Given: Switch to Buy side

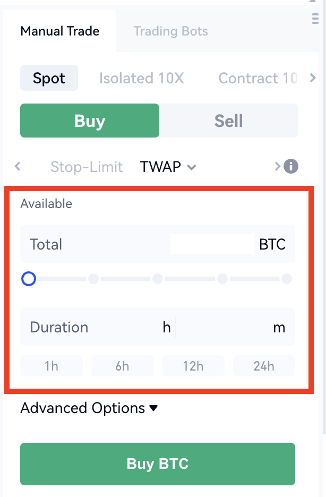Looking at the screenshot, I should pyautogui.click(x=90, y=121).
